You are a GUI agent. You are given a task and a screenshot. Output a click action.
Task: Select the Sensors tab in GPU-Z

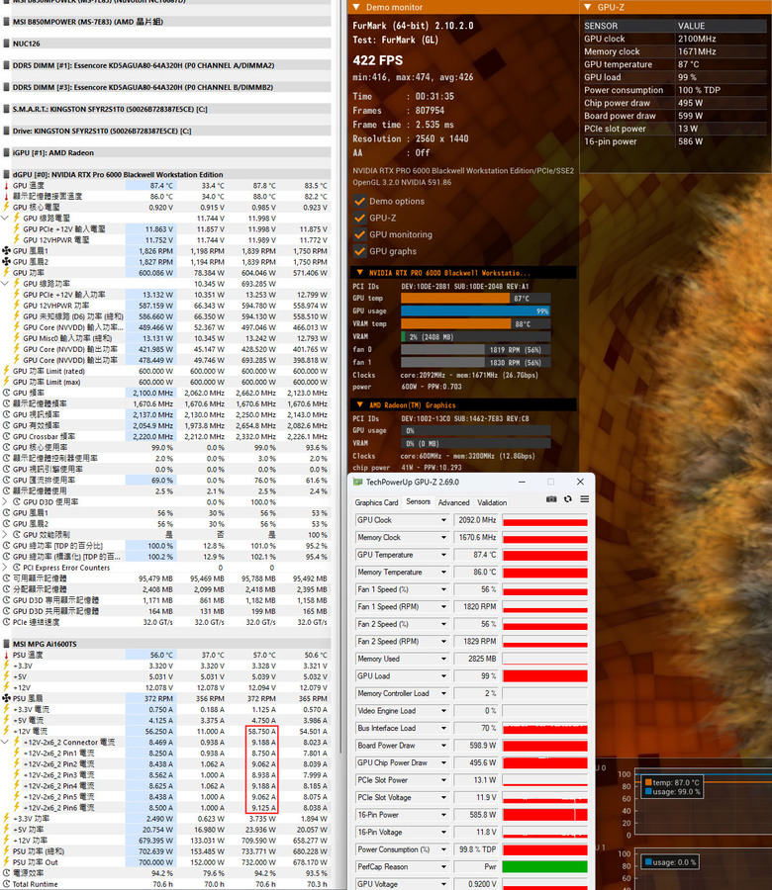pyautogui.click(x=418, y=501)
